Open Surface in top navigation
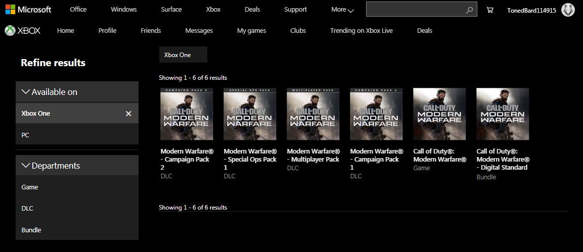 click(x=171, y=10)
